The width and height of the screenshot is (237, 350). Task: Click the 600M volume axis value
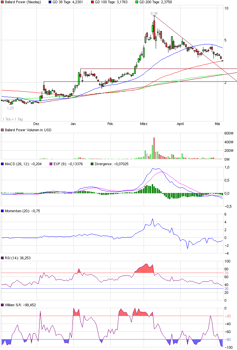coord(229,133)
